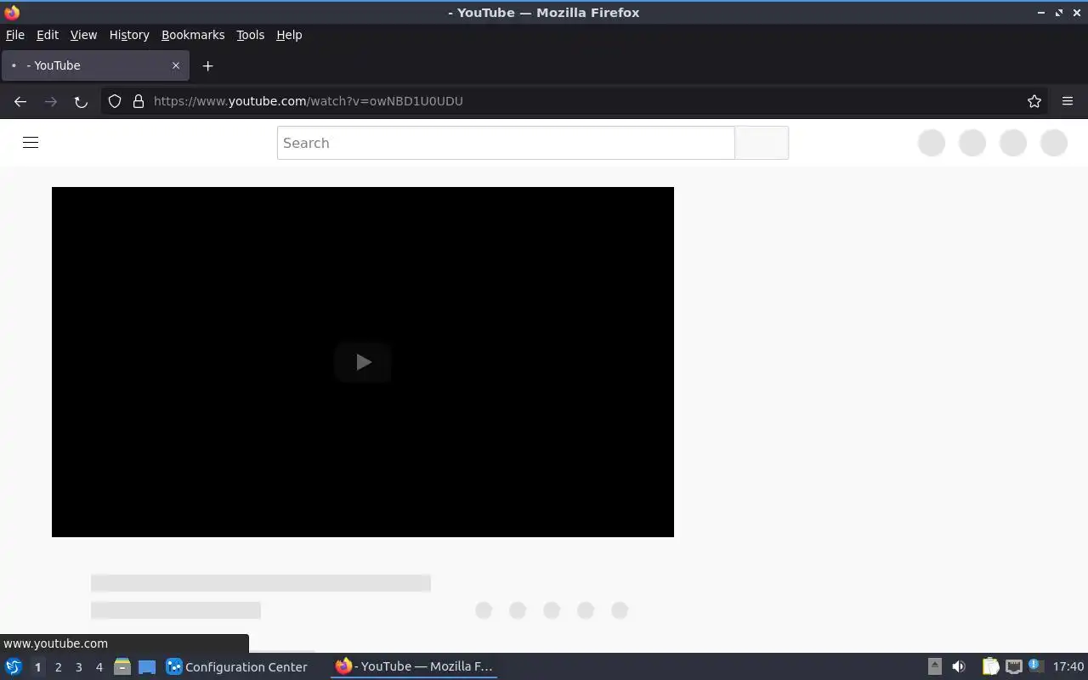This screenshot has width=1088, height=680.
Task: Open the system start menu icon in taskbar
Action: (x=14, y=666)
